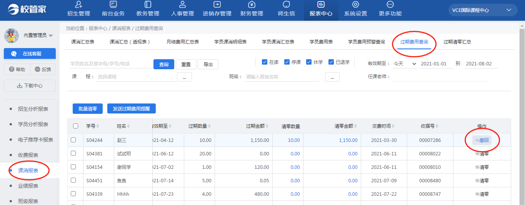Open 在线客服 online support

click(30, 53)
